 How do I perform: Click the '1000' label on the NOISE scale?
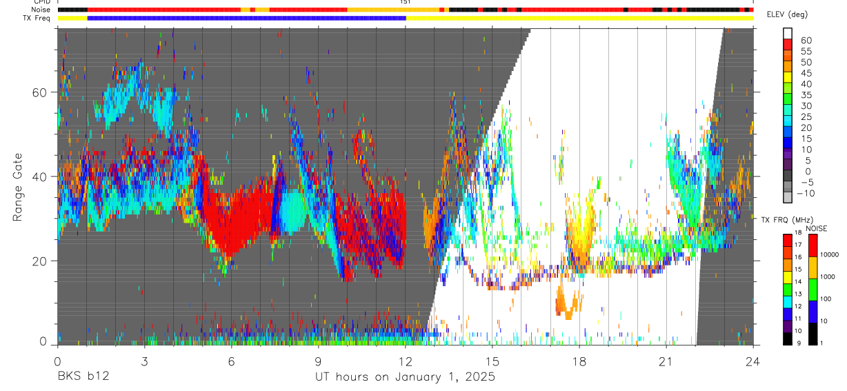click(x=829, y=277)
